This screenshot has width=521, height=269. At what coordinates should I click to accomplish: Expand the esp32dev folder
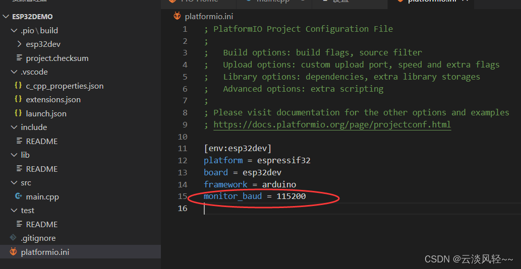click(x=19, y=44)
